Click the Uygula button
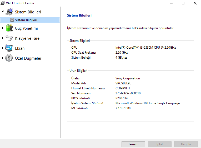 tap(186, 144)
